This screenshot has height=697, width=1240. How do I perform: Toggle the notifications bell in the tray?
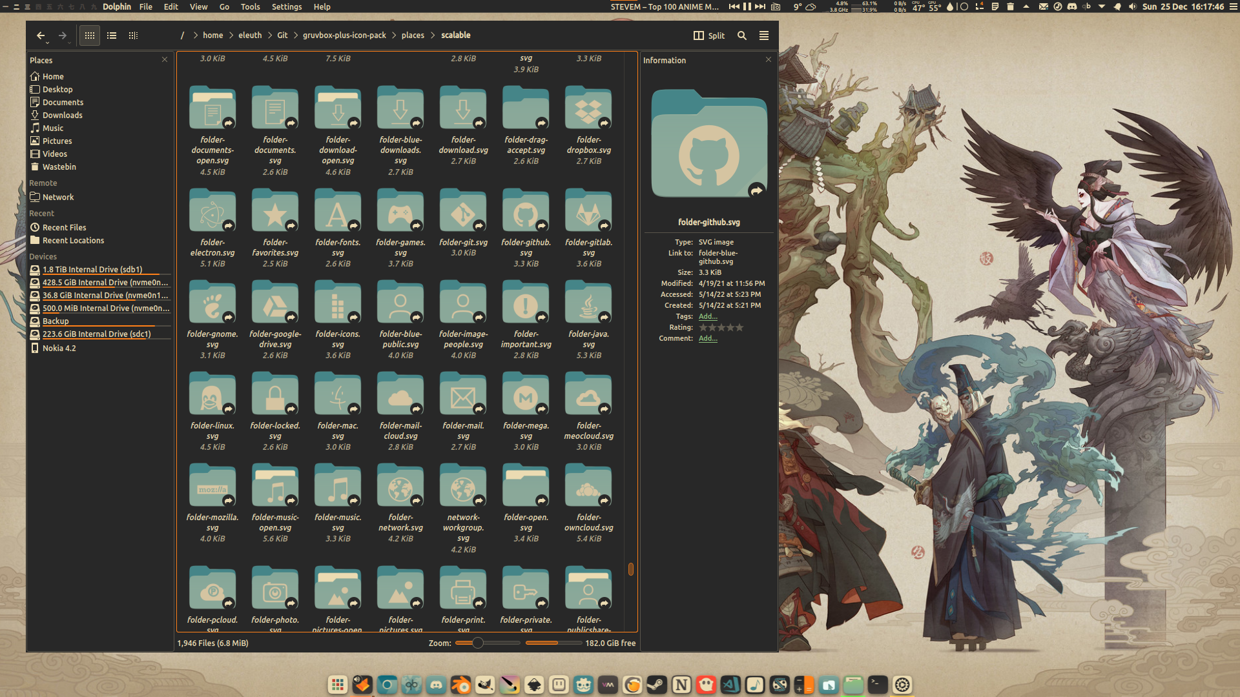pos(1117,6)
